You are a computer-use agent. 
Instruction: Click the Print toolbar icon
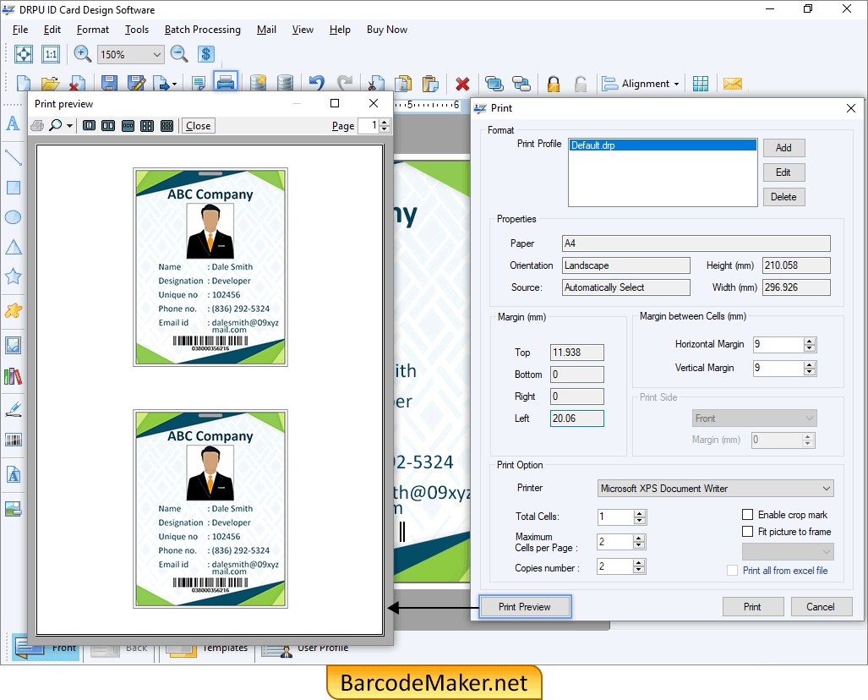[x=226, y=83]
